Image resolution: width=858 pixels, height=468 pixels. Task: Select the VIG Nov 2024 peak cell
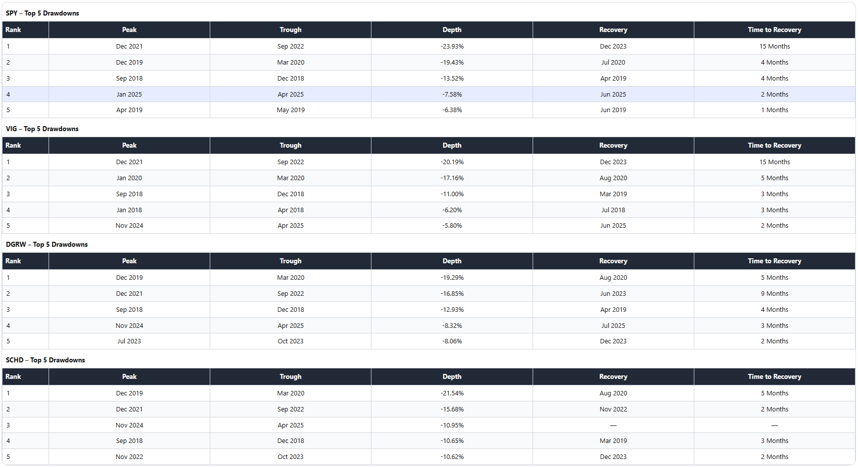click(129, 226)
